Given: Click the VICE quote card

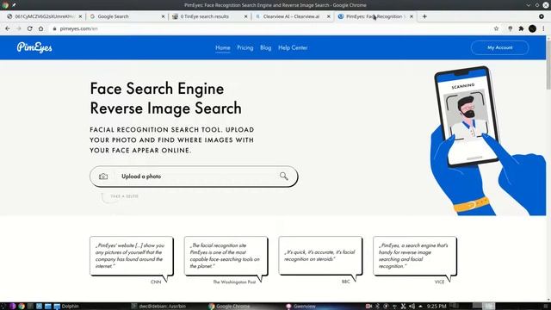Looking at the screenshot, I should [415, 256].
